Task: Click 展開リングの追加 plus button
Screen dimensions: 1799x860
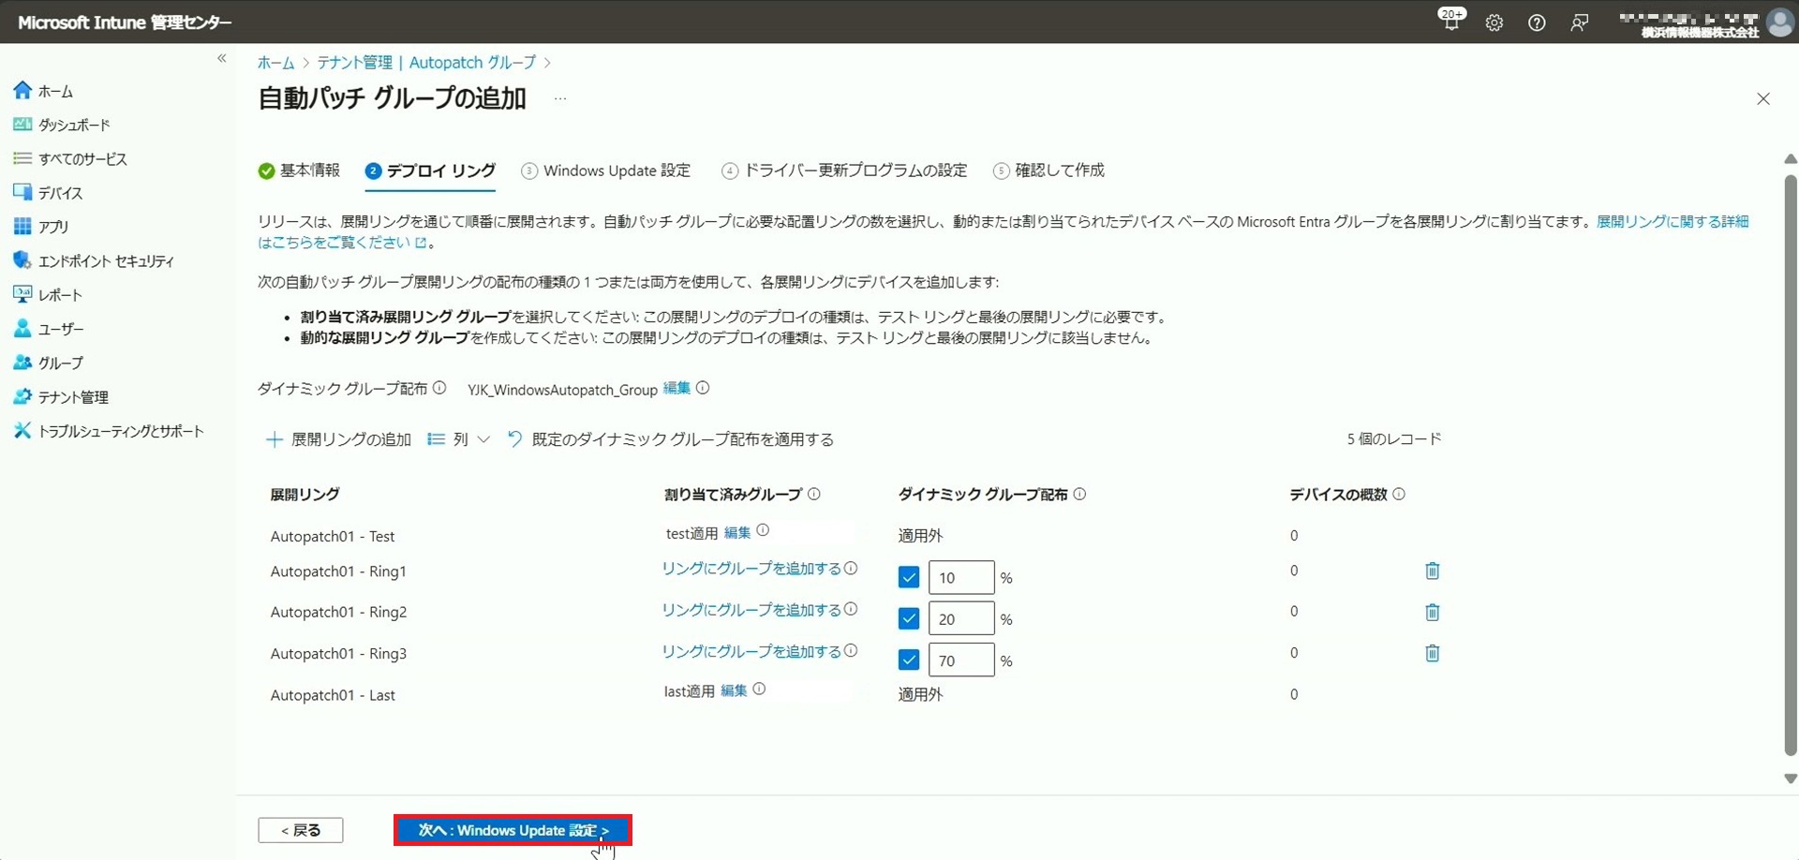Action: pyautogui.click(x=339, y=439)
